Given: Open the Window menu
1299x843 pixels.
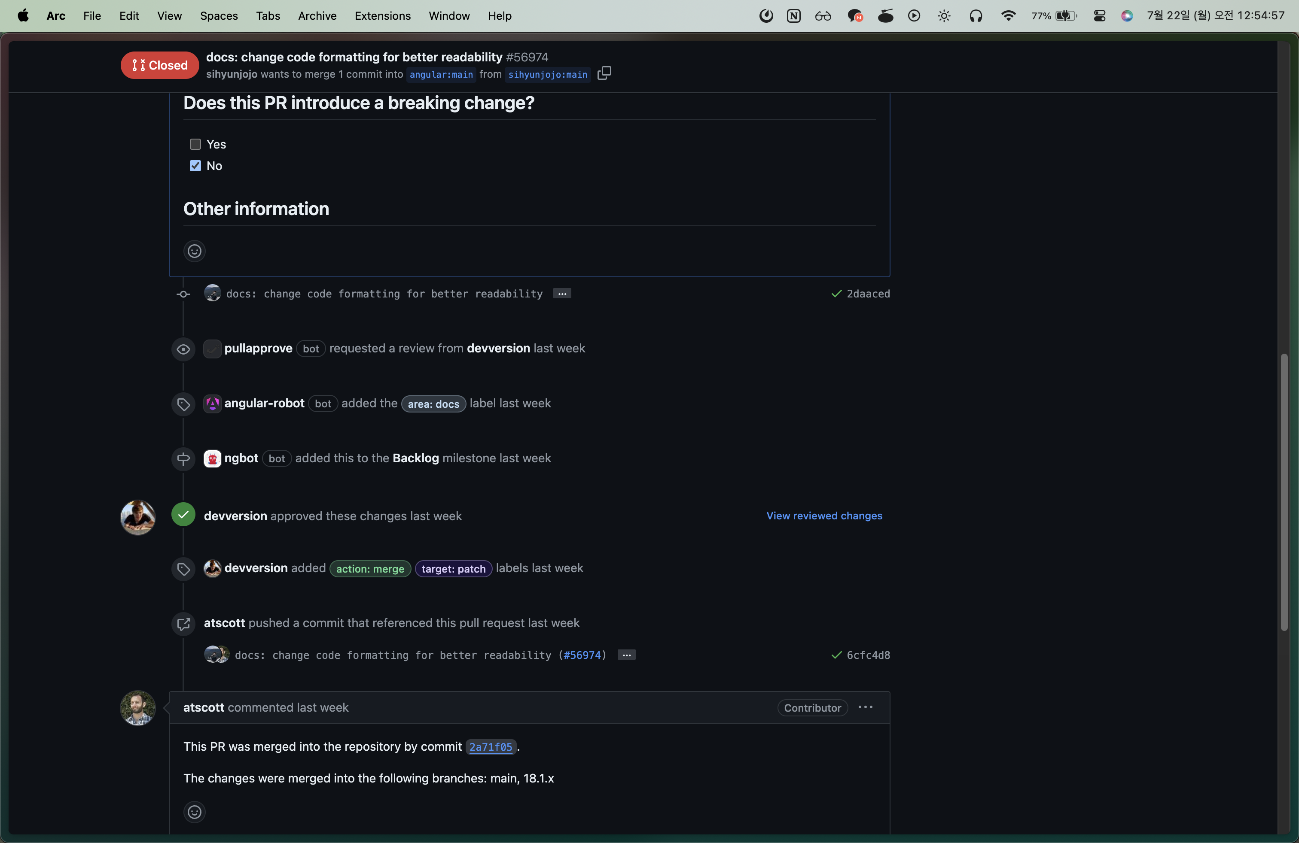Looking at the screenshot, I should tap(449, 16).
